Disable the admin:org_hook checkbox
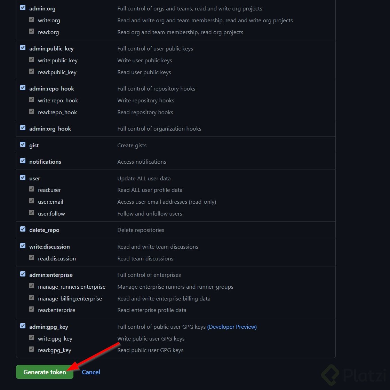This screenshot has width=390, height=390. (x=23, y=128)
